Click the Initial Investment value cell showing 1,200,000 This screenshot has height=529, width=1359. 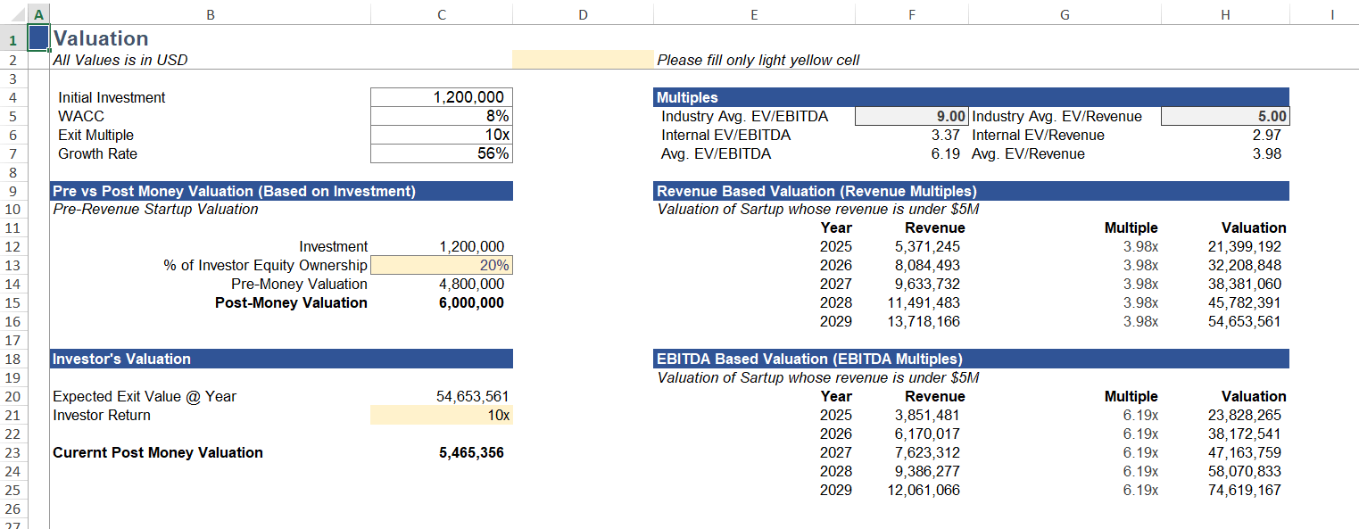(x=441, y=96)
